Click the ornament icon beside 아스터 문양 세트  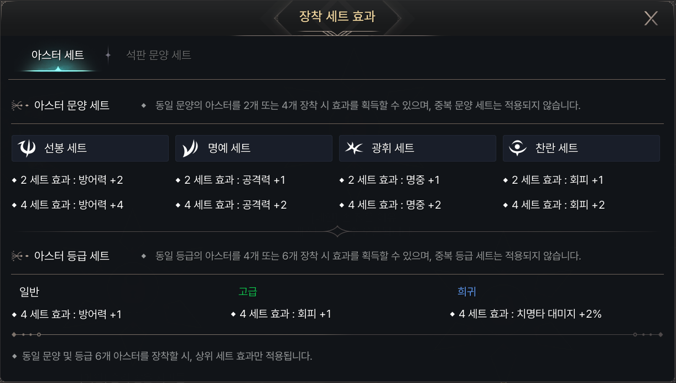[20, 105]
